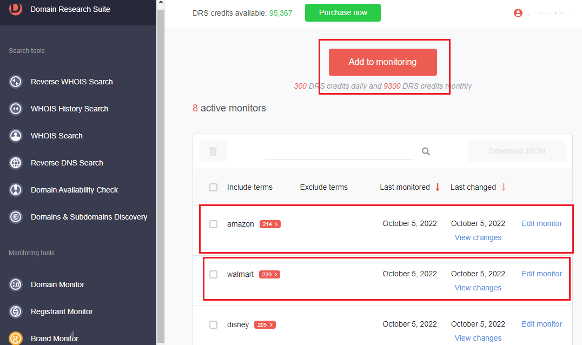This screenshot has width=582, height=345.
Task: View changes for amazon
Action: (x=478, y=237)
